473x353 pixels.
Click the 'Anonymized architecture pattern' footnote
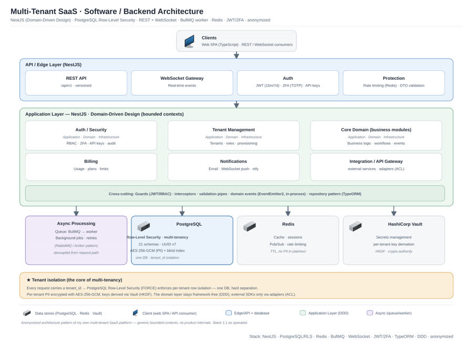point(134,323)
